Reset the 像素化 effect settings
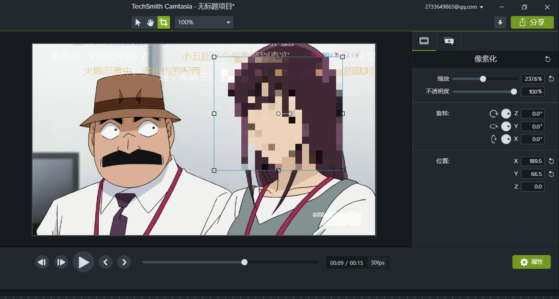The width and height of the screenshot is (559, 299). pyautogui.click(x=548, y=59)
